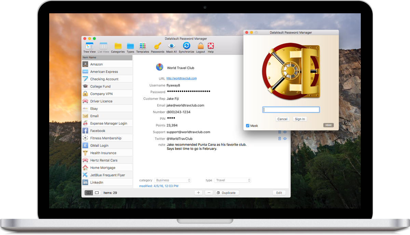Select the Facebook item icon

pos(85,130)
